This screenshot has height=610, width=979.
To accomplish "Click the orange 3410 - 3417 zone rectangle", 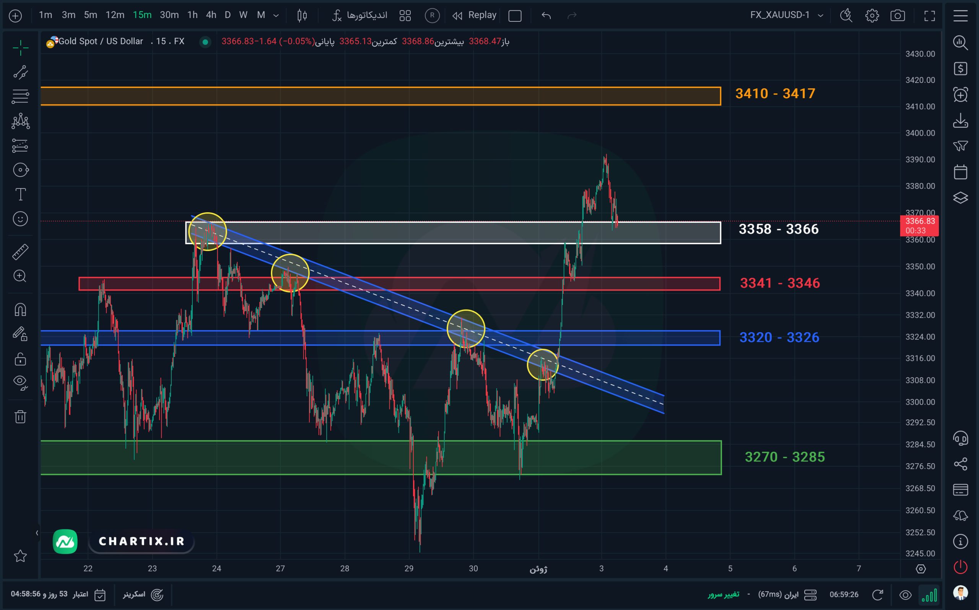I will (381, 96).
